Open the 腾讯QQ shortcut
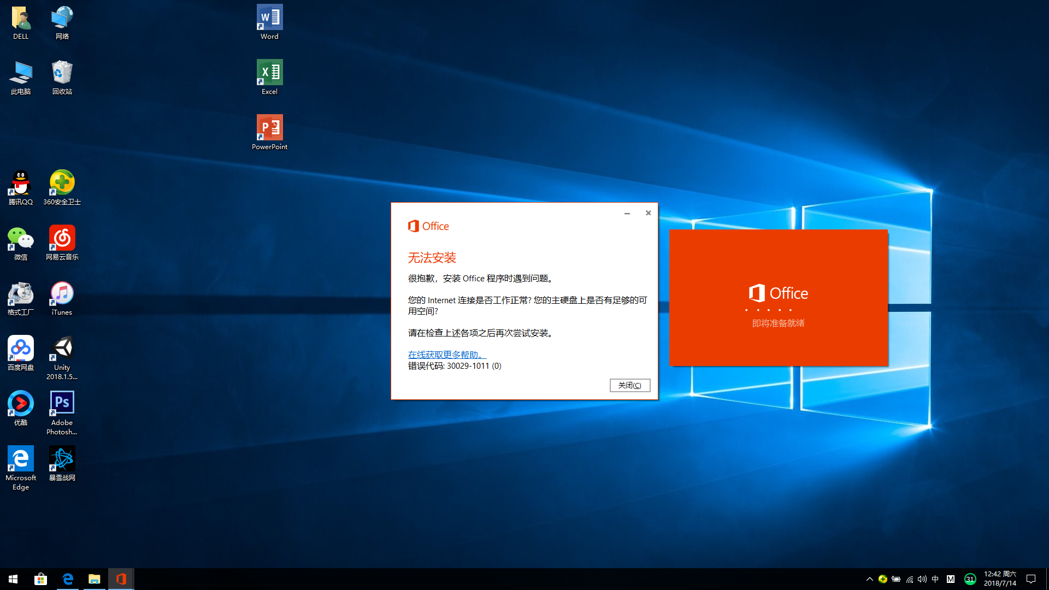Image resolution: width=1049 pixels, height=590 pixels. click(x=21, y=188)
